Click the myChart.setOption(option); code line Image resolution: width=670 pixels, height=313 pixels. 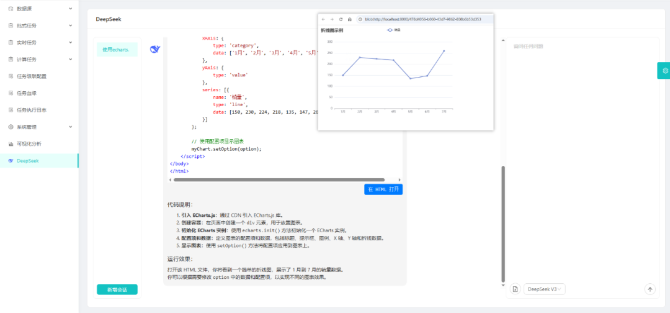(x=226, y=149)
